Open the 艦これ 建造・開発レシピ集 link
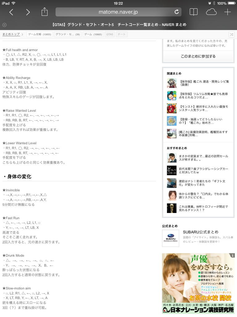 [204, 83]
